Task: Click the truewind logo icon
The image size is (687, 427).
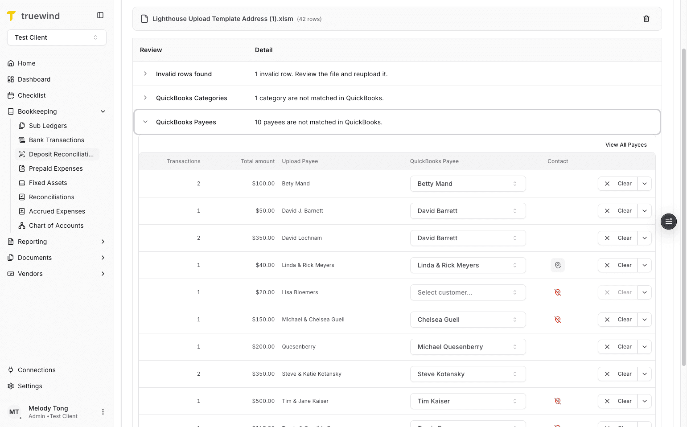Action: click(x=11, y=16)
